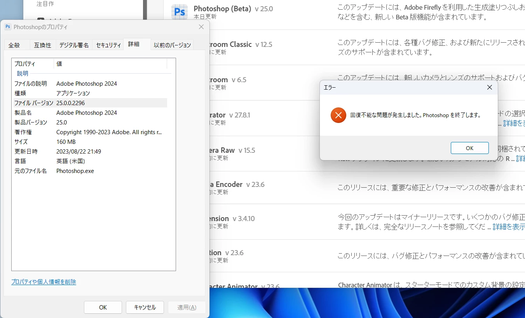Select the ファイル バージョン 25.0.0.2296 row
Screen dimensions: 525x318
tap(90, 103)
